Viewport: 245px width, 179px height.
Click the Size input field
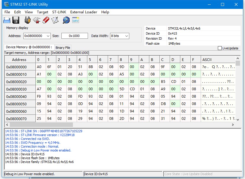pyautogui.click(x=74, y=36)
